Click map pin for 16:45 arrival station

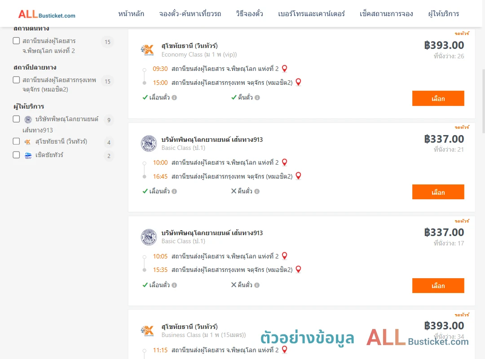[x=299, y=176]
